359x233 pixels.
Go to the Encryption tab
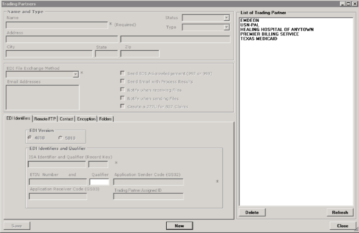(86, 119)
